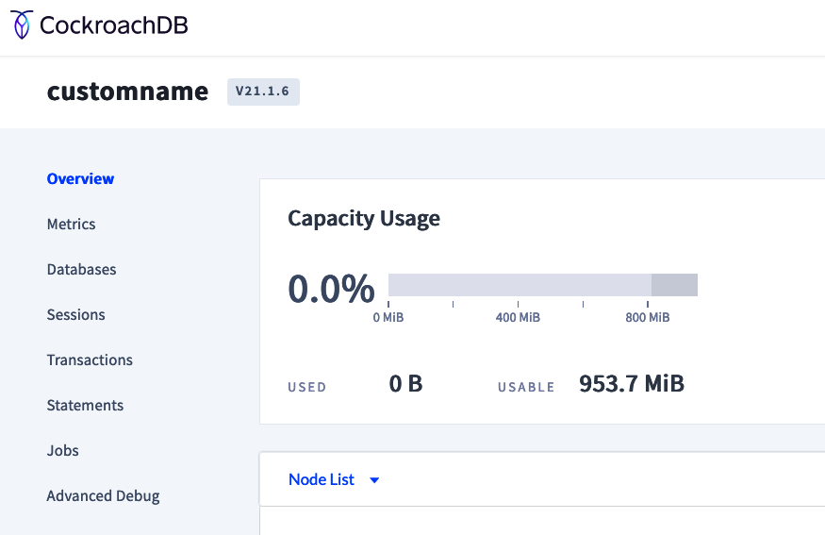Click the USABLE label
Screen dimensions: 825x535
tap(526, 388)
